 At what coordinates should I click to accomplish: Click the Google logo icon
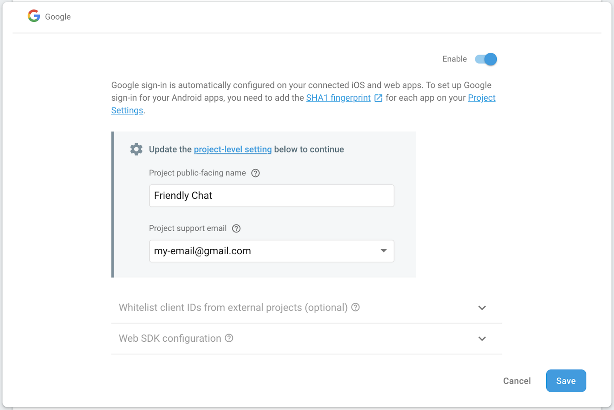[34, 16]
